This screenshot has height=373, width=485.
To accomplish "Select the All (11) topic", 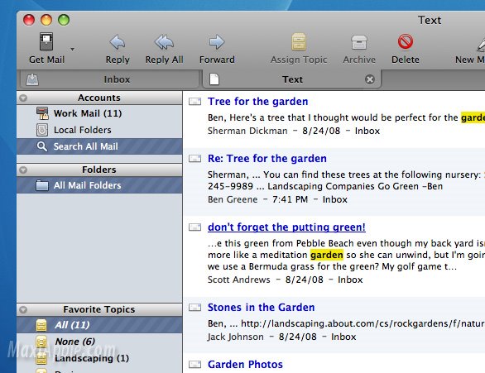I will pyautogui.click(x=99, y=325).
